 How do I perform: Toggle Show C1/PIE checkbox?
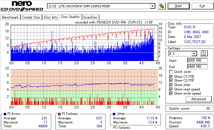pos(171,77)
